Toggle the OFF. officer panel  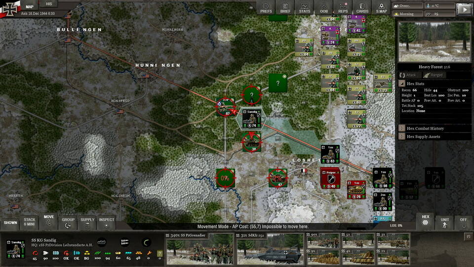coord(464,222)
